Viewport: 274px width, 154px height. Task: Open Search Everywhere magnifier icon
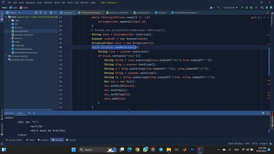262,8
